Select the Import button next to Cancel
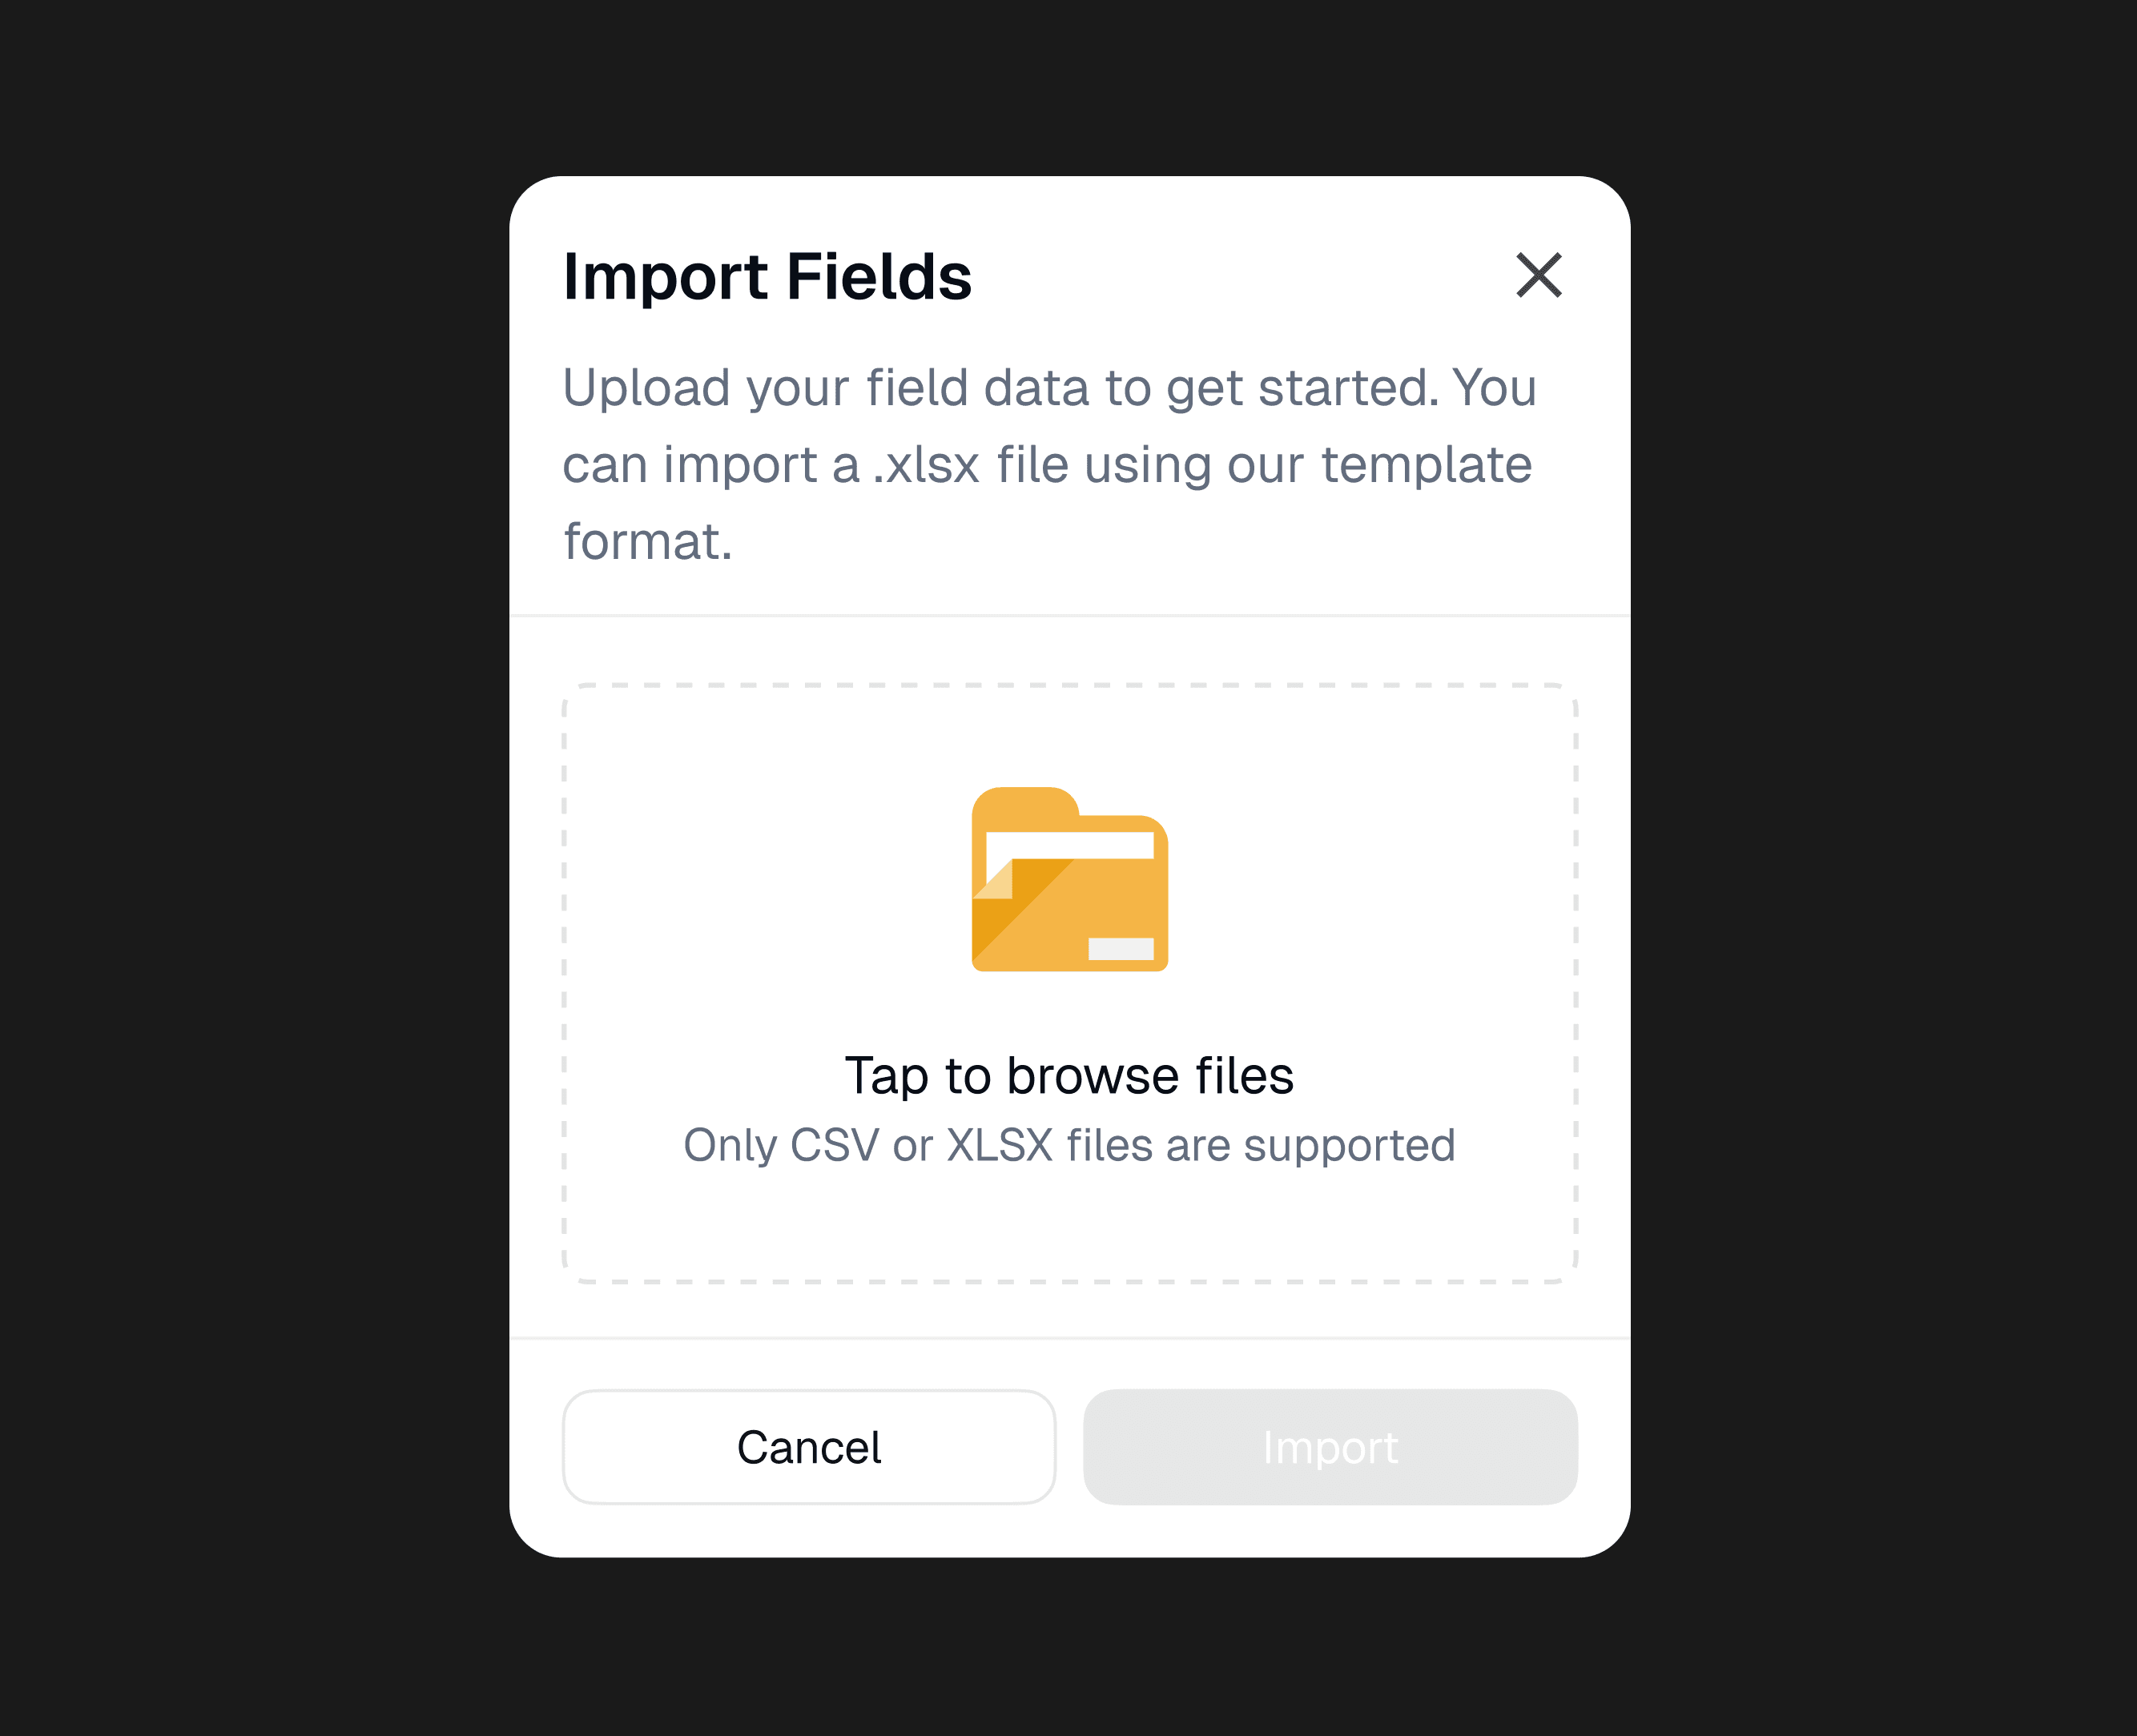The image size is (2137, 1736). 1330,1446
